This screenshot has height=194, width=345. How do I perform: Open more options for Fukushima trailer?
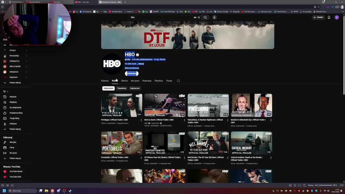[x=227, y=120]
